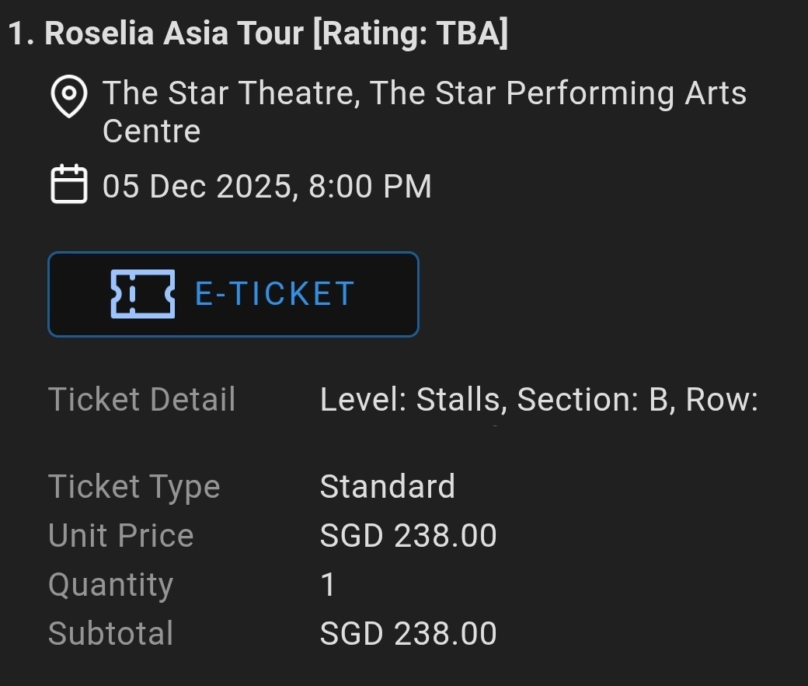This screenshot has height=686, width=808.
Task: Select the Roselia Asia Tour title
Action: pos(258,33)
